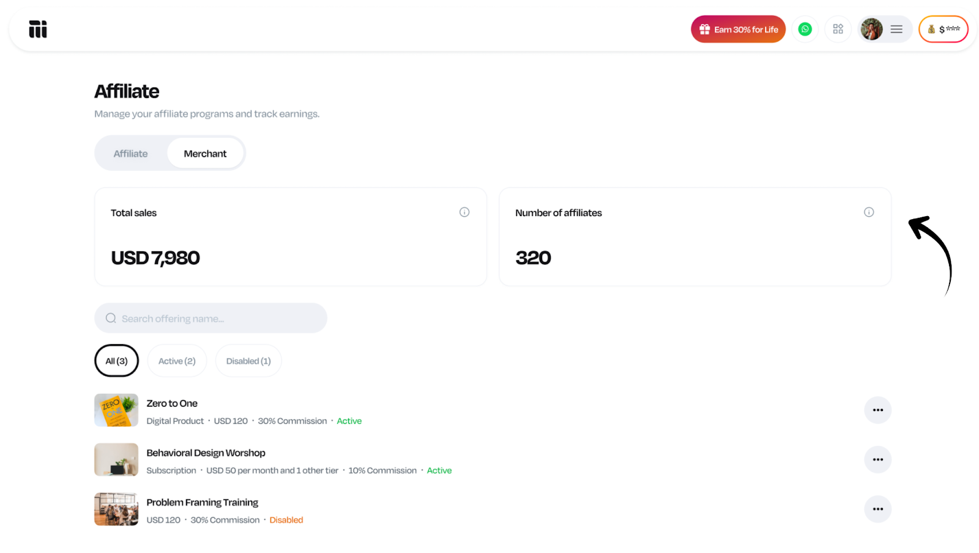Filter by Active (2) offerings
Screen dimensions: 979x553
[177, 361]
